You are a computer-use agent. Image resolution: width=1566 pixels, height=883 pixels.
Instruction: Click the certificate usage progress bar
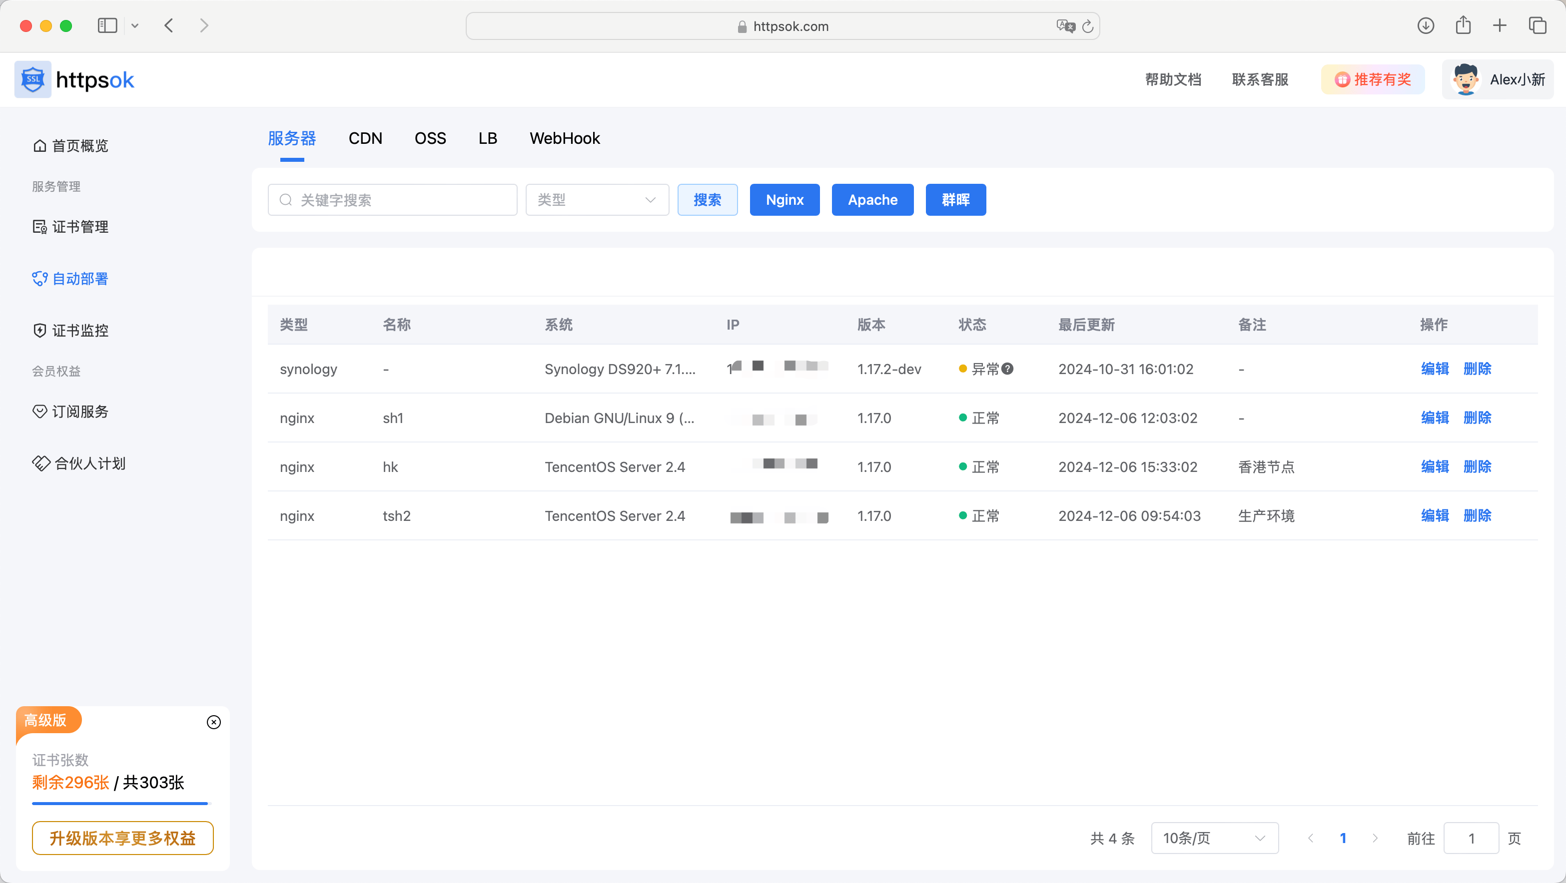[120, 804]
